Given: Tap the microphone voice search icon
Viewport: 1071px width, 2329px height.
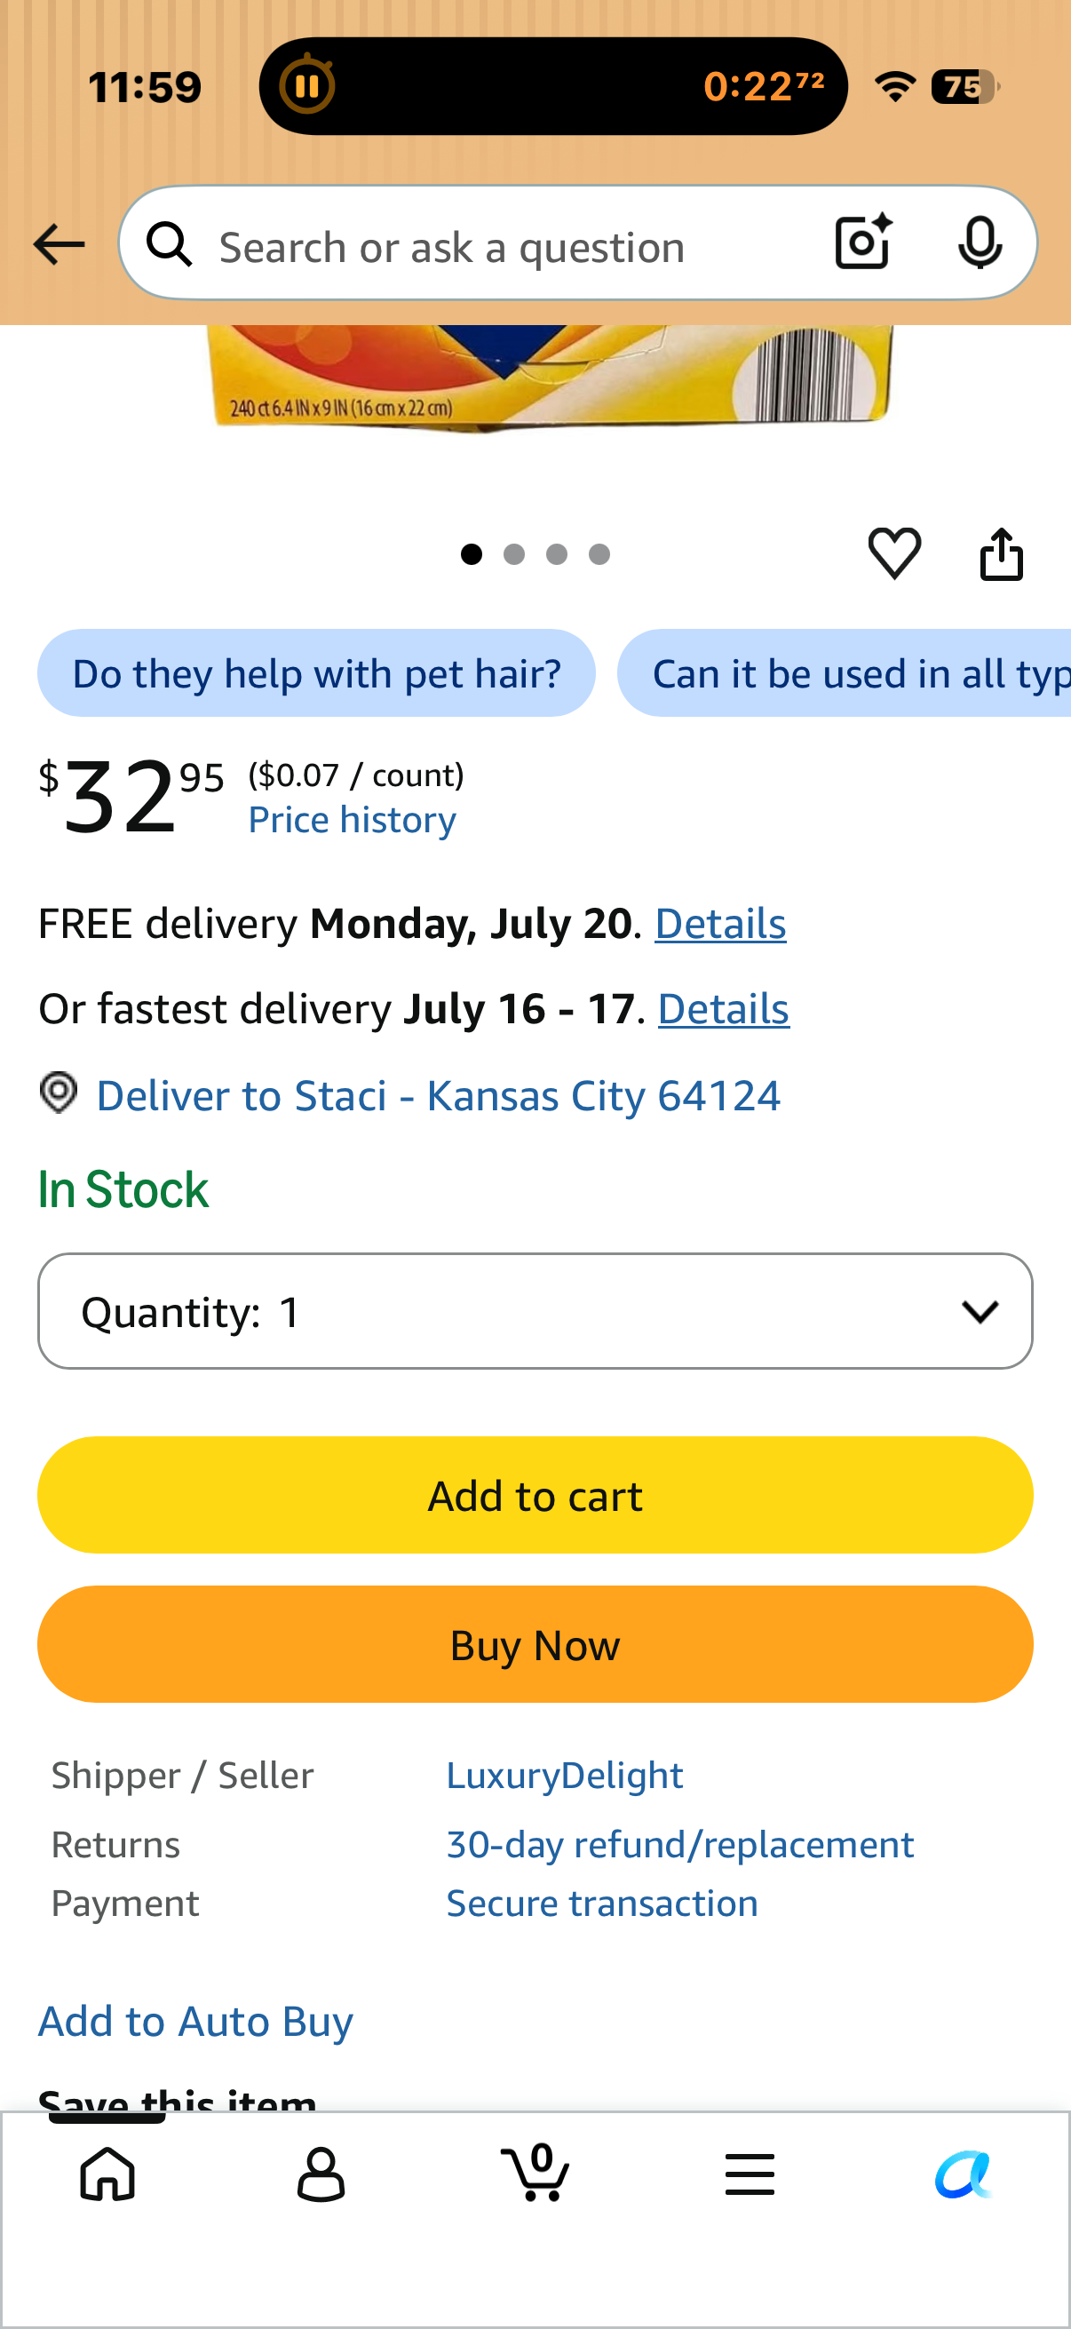Looking at the screenshot, I should [979, 242].
